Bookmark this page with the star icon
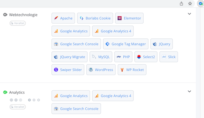 (190, 4)
